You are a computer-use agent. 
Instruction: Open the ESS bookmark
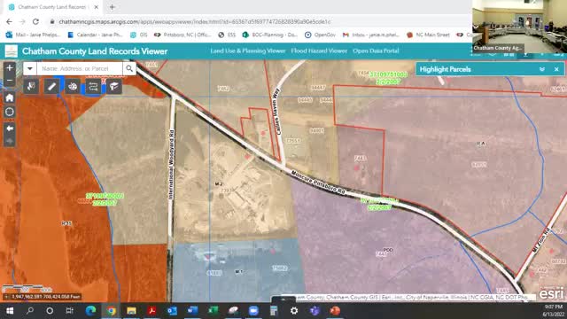[227, 35]
